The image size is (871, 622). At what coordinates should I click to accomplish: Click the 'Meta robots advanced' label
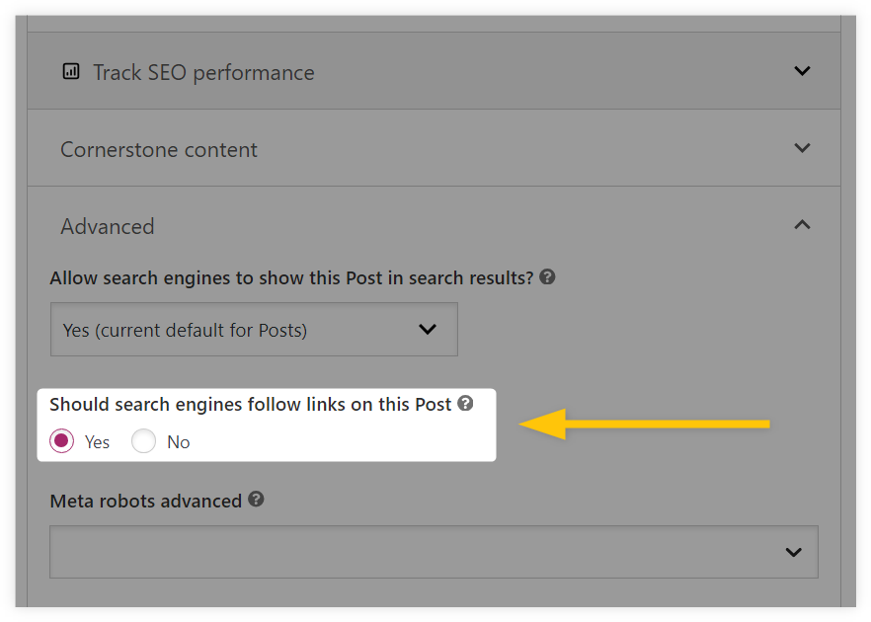click(145, 501)
